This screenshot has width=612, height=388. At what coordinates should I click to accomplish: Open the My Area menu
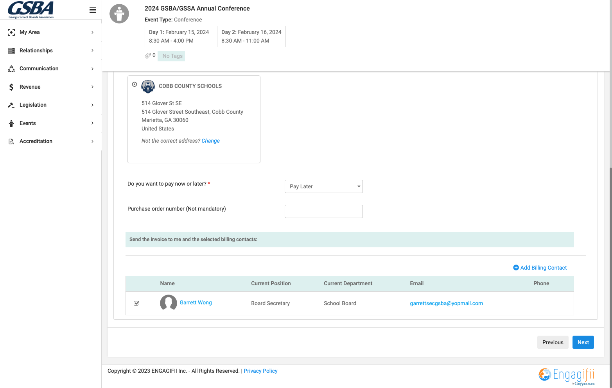(x=51, y=32)
